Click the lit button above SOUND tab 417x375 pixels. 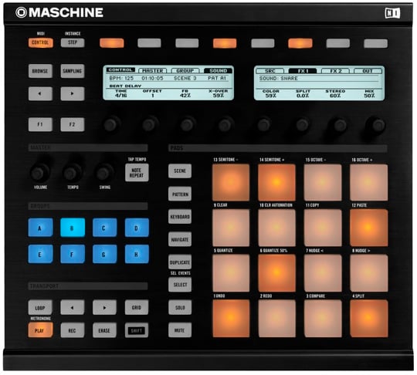(225, 42)
